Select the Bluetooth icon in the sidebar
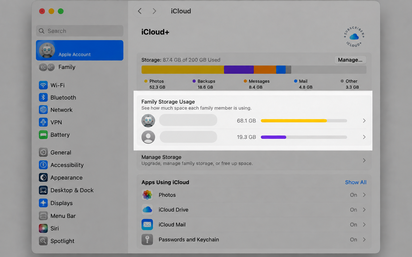Viewport: 412px width, 257px height. 43,97
